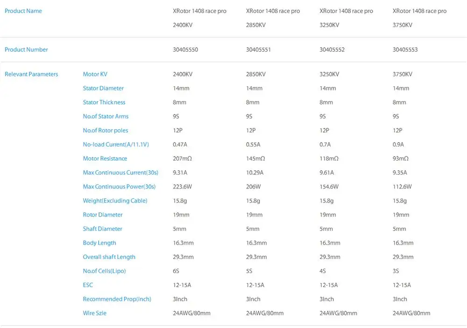
Task: Click the 0.9A no-load current value
Action: click(398, 145)
